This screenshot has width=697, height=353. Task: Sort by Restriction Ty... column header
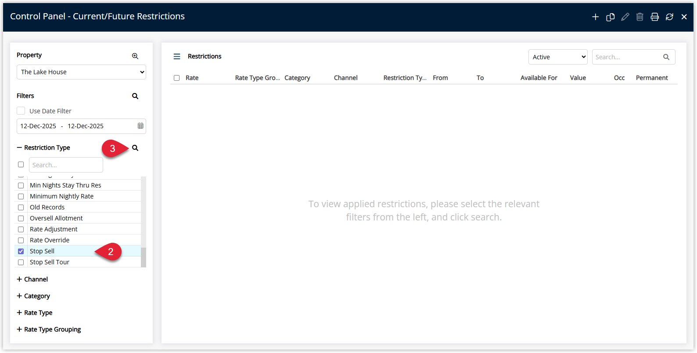[405, 78]
